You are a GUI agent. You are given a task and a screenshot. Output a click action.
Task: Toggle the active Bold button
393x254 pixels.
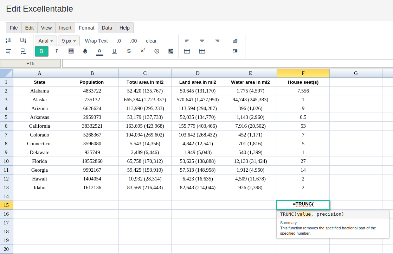coord(41,51)
